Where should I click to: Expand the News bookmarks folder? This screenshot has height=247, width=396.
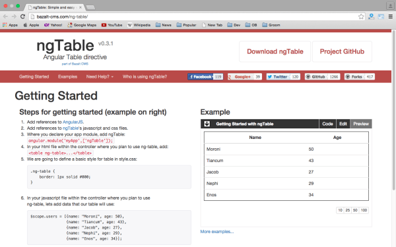coord(164,25)
